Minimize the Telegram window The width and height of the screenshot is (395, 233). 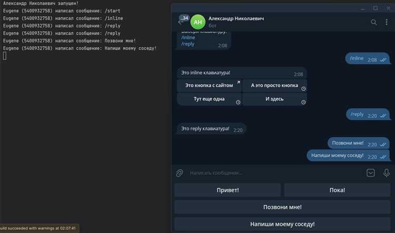point(362,8)
